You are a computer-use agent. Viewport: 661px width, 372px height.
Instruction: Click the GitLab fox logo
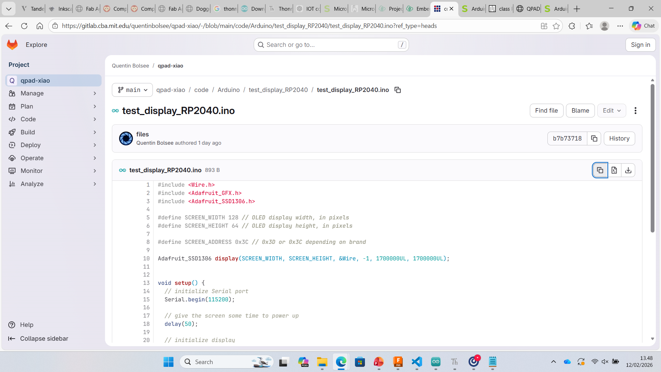pyautogui.click(x=12, y=45)
